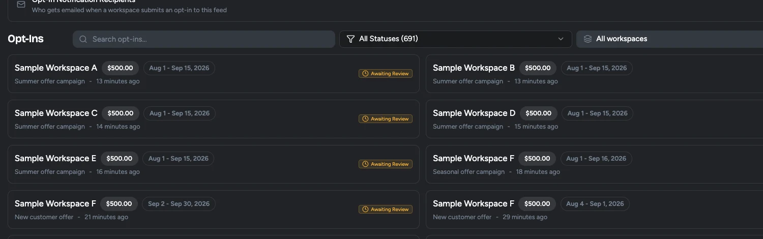Image resolution: width=763 pixels, height=239 pixels.
Task: Click the Aug 1 - Sep 15, 2026 pill on Workspace D
Action: 598,113
